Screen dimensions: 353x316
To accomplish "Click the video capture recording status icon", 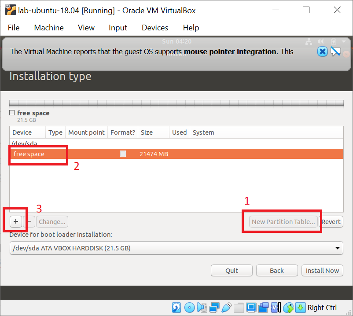I will pyautogui.click(x=263, y=308).
